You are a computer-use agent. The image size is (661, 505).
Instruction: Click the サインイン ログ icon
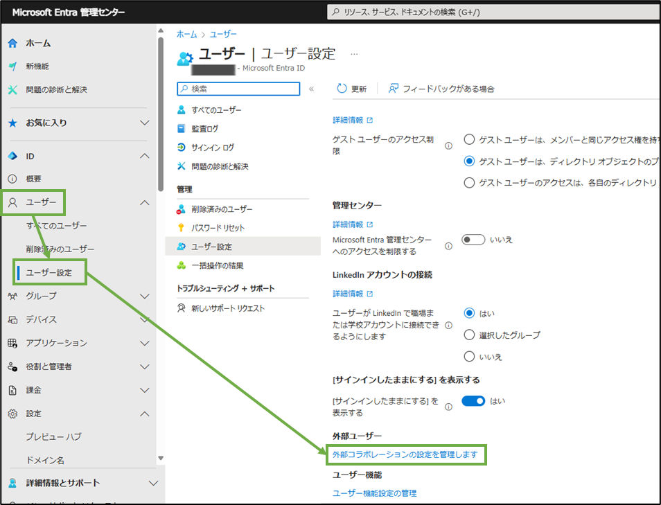pyautogui.click(x=182, y=147)
